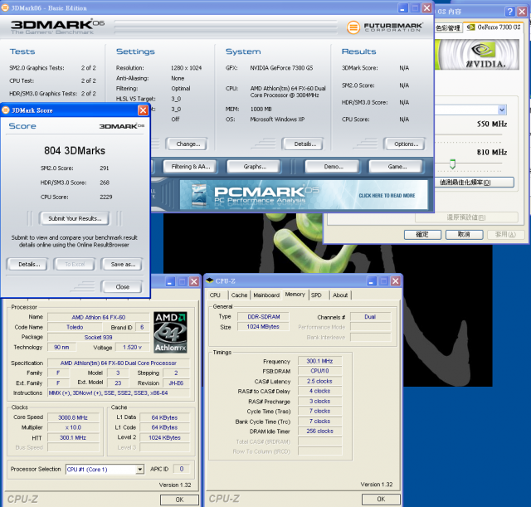The width and height of the screenshot is (531, 507).
Task: Click the CAS# Latency value 2.5 clocks
Action: pyautogui.click(x=319, y=381)
